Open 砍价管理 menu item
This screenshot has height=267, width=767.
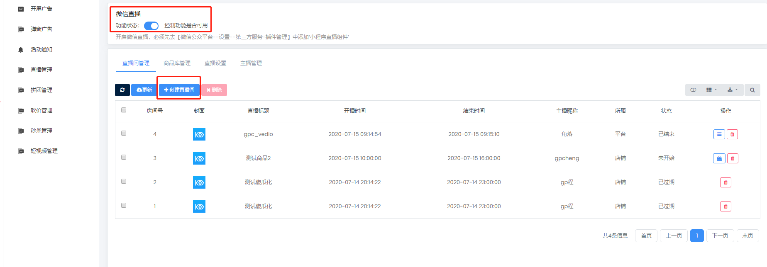tap(41, 110)
